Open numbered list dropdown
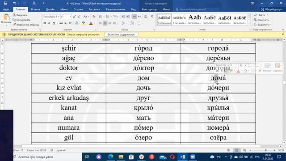 [x=111, y=17]
